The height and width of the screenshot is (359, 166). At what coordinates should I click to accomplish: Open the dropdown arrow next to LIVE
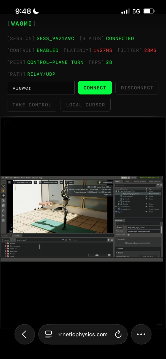point(129,178)
